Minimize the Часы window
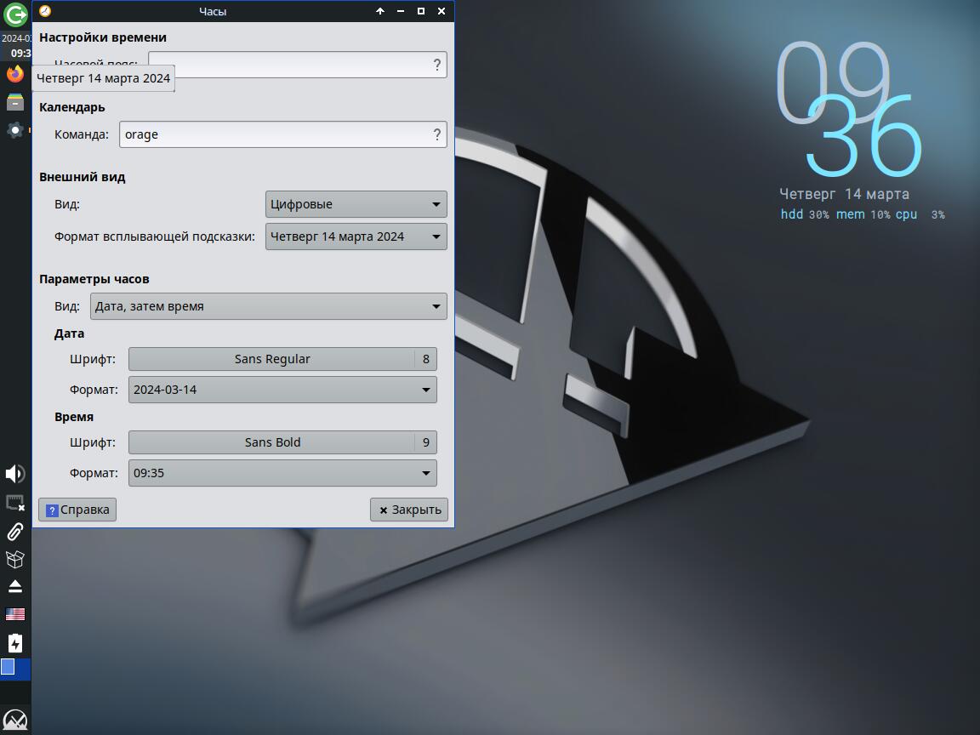The width and height of the screenshot is (980, 735). click(401, 11)
